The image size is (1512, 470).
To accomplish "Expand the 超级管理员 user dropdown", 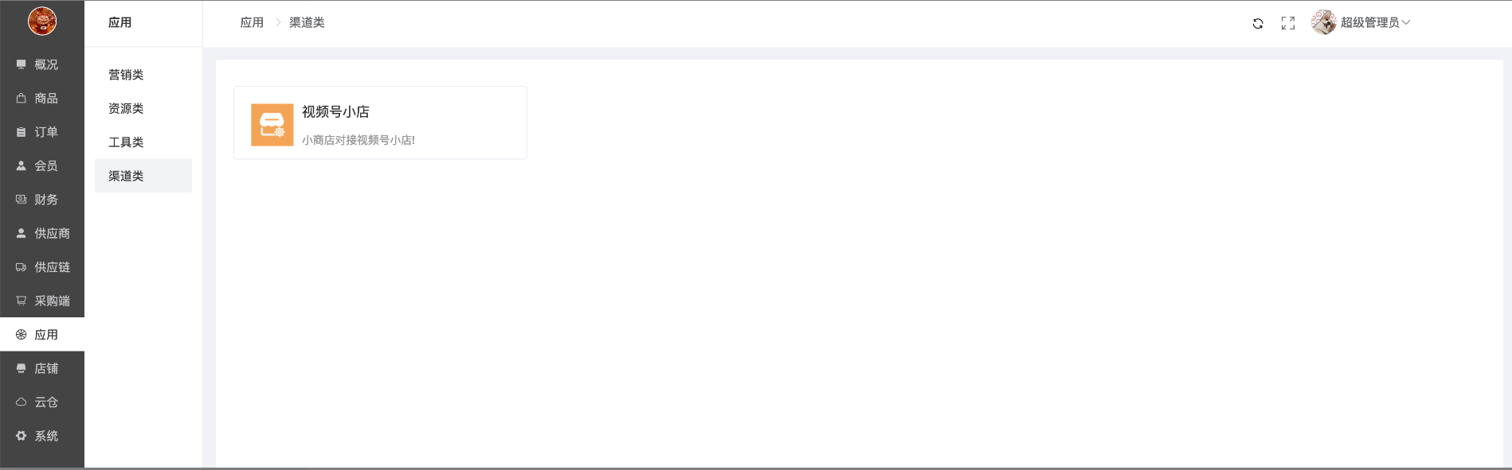I will point(1375,22).
